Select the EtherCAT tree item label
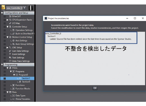This screenshot has width=146, height=106. point(16,17)
